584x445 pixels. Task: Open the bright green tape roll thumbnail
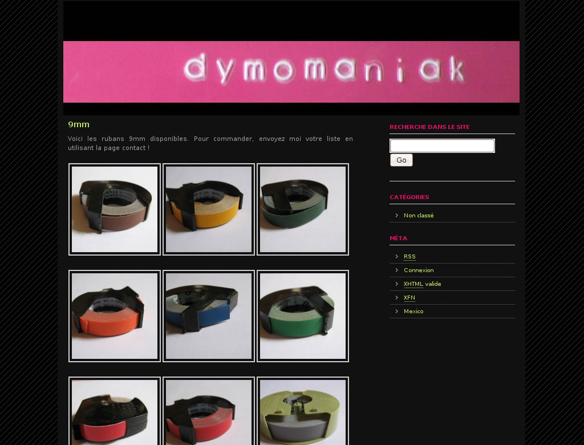click(x=303, y=316)
